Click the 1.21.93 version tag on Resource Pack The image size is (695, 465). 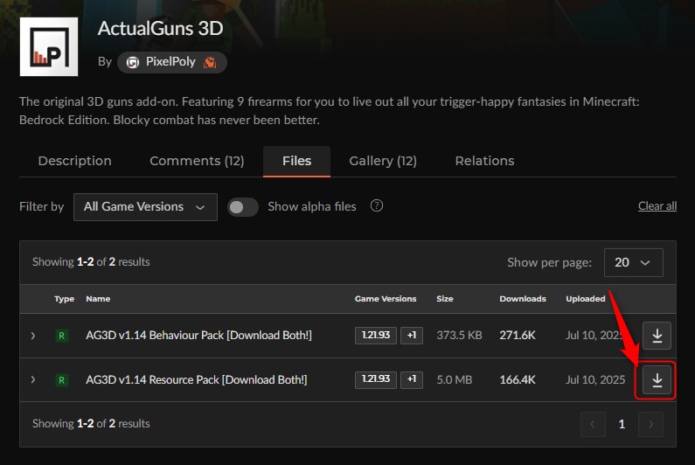pyautogui.click(x=375, y=379)
